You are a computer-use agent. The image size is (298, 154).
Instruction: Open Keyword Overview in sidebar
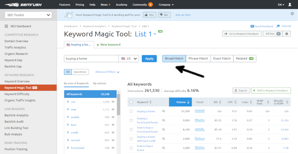pyautogui.click(x=17, y=81)
